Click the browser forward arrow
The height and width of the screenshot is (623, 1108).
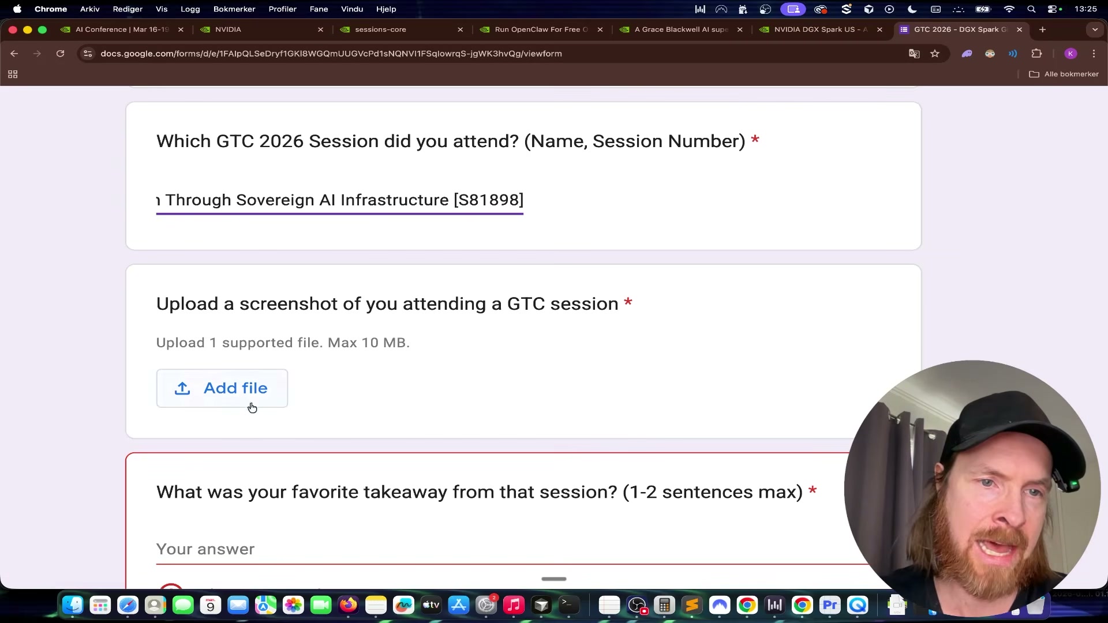[x=37, y=54]
